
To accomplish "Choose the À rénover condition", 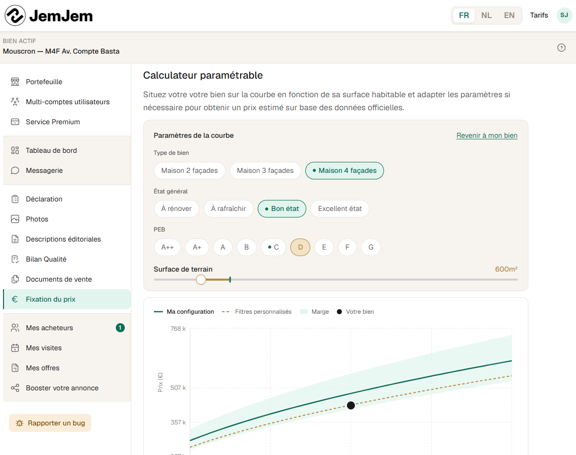I will [176, 208].
